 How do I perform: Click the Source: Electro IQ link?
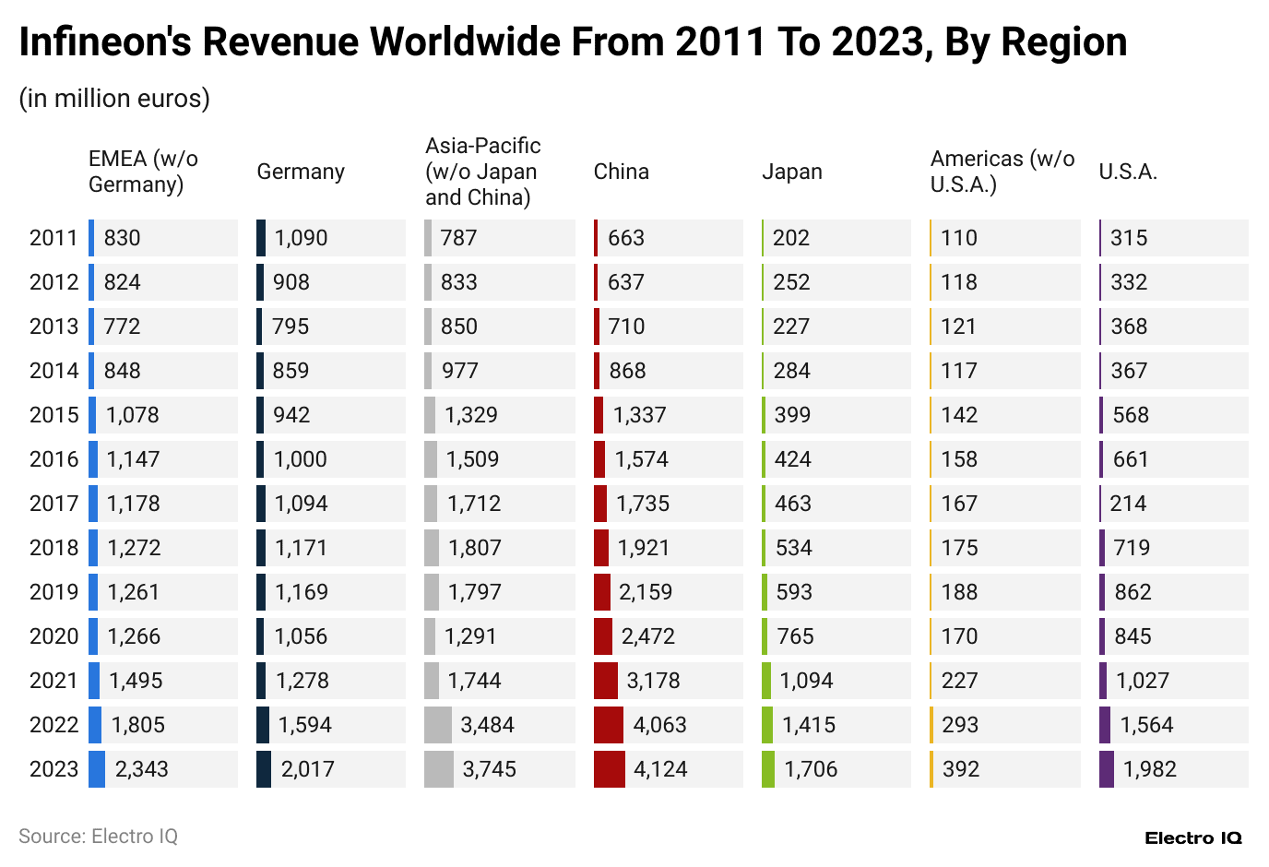tap(99, 837)
